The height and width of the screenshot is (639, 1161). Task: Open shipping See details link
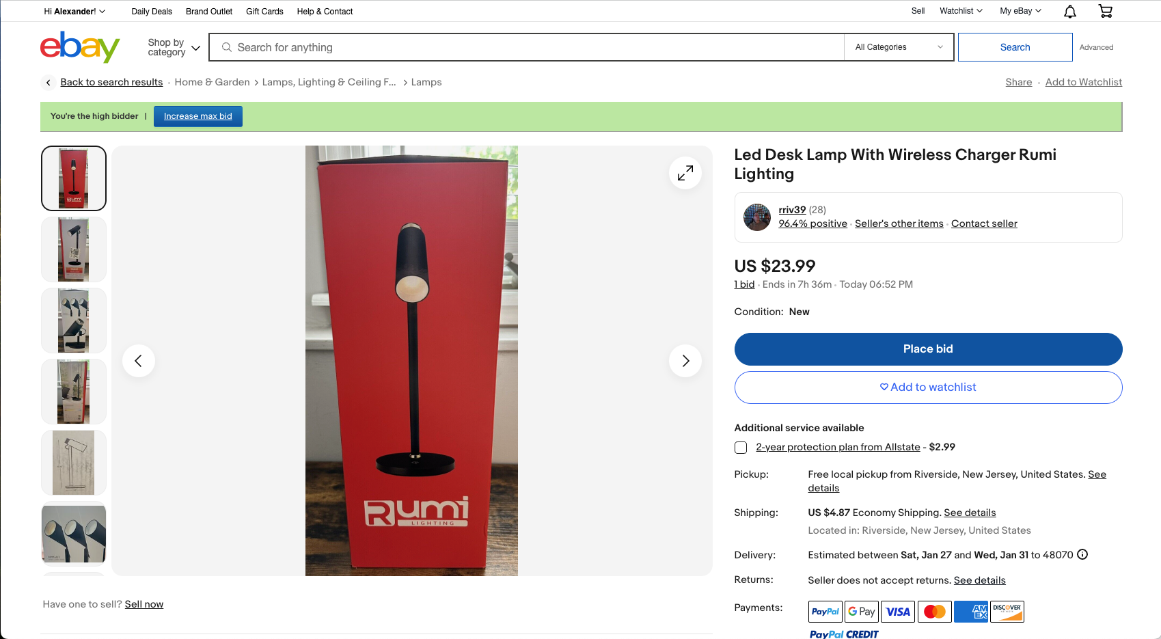[x=970, y=513]
